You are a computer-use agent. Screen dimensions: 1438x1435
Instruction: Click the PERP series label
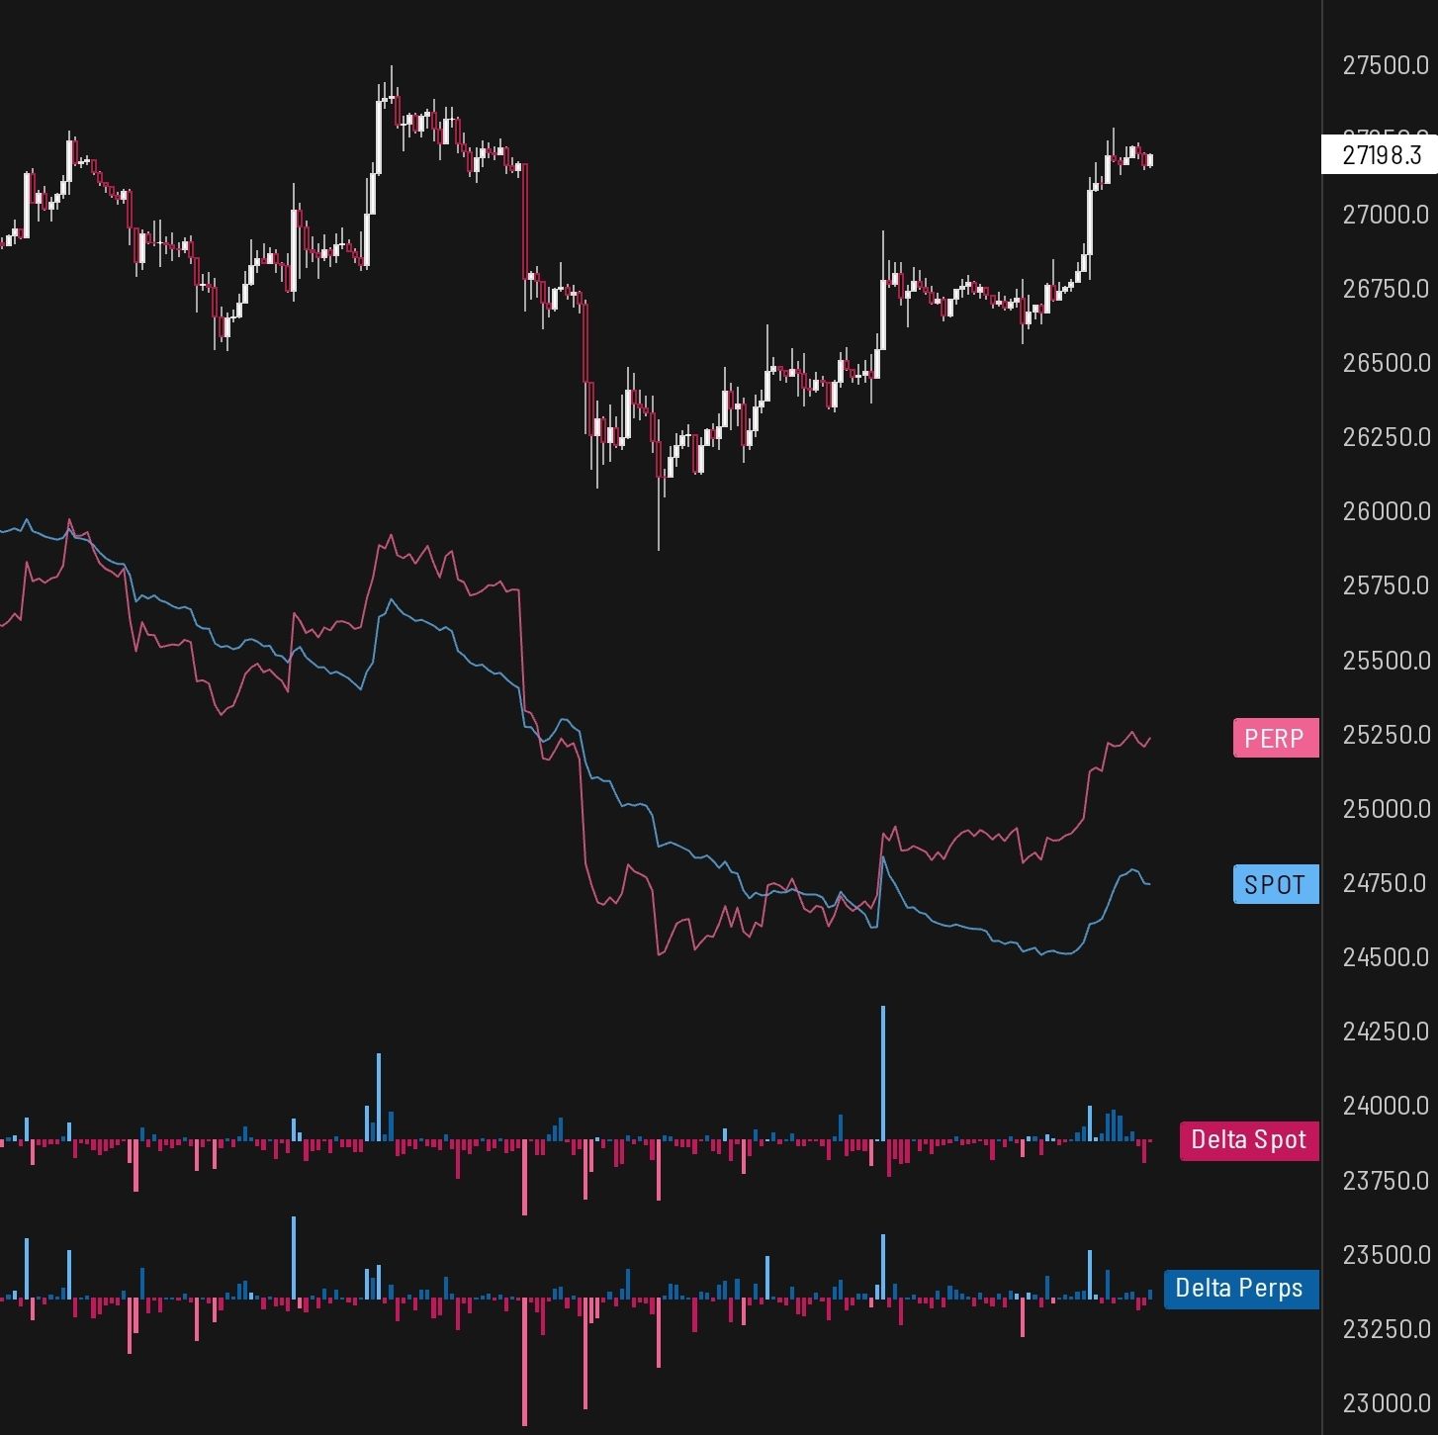pos(1276,738)
